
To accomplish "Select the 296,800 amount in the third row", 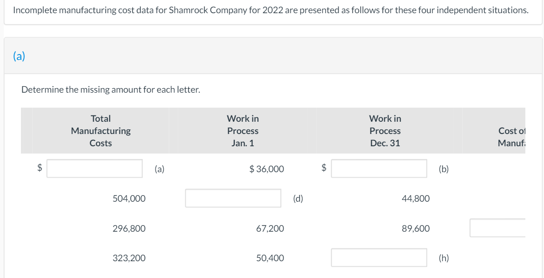I will click(x=129, y=228).
